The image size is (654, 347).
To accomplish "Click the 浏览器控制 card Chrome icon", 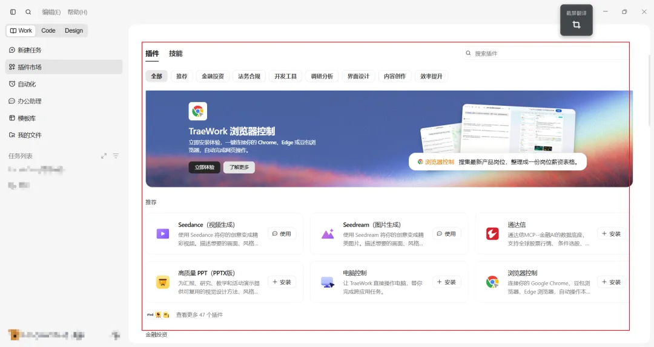I will pos(492,282).
